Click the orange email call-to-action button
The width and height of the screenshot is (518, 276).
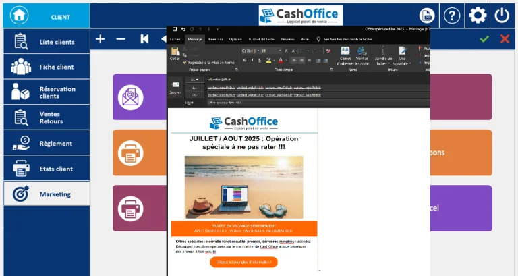tap(243, 262)
